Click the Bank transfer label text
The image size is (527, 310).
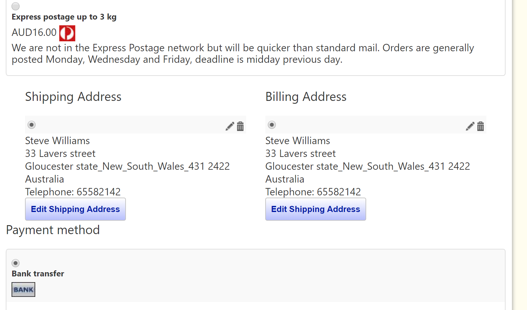[38, 274]
